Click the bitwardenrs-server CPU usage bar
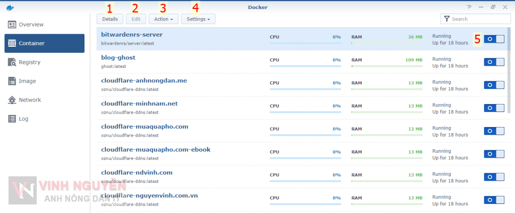 coord(305,43)
